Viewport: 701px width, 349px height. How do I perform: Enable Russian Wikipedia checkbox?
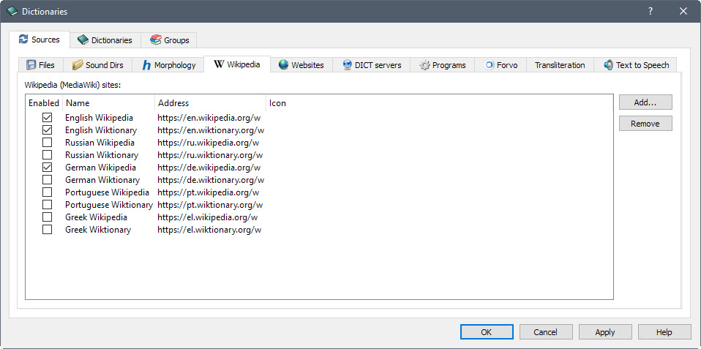click(x=47, y=143)
